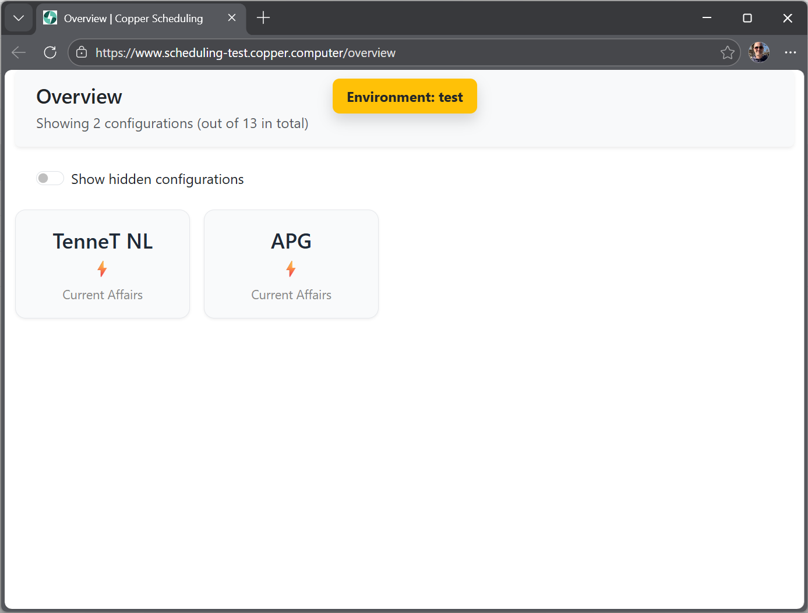808x613 pixels.
Task: Minimize the browser window
Action: 707,18
